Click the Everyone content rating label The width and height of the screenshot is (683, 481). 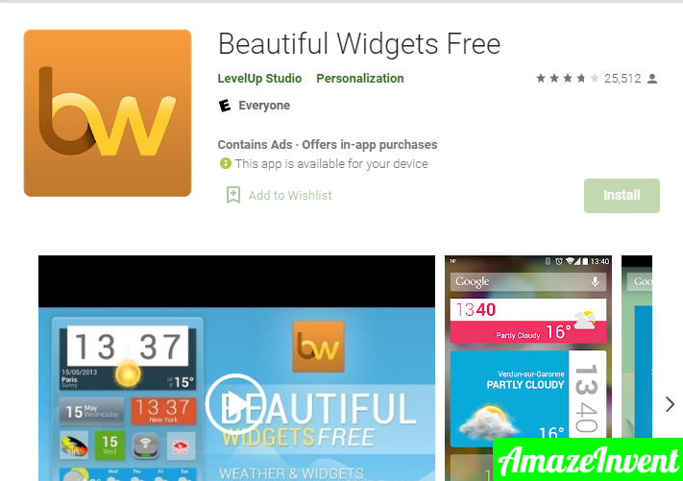[x=264, y=106]
